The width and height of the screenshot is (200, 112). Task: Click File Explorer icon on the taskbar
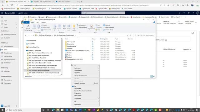(58, 110)
